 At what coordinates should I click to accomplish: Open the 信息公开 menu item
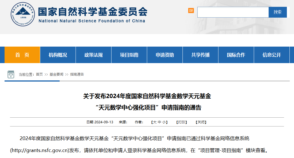[x=272, y=55]
